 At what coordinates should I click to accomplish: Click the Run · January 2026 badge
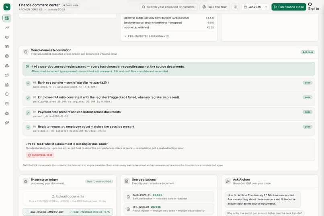pyautogui.click(x=99, y=181)
